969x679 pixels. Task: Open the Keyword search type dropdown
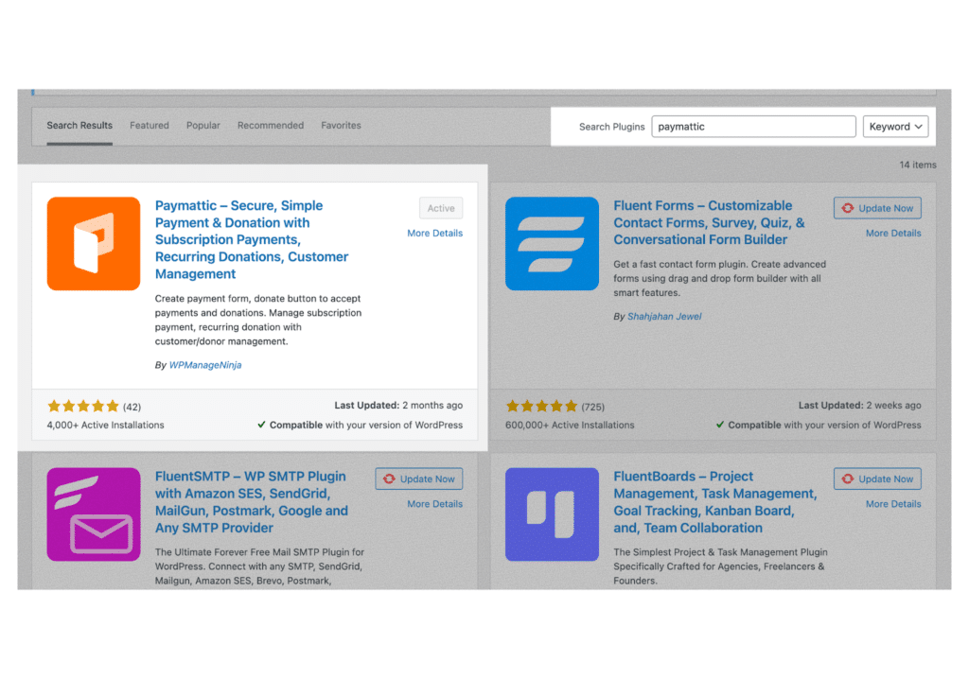(x=895, y=127)
